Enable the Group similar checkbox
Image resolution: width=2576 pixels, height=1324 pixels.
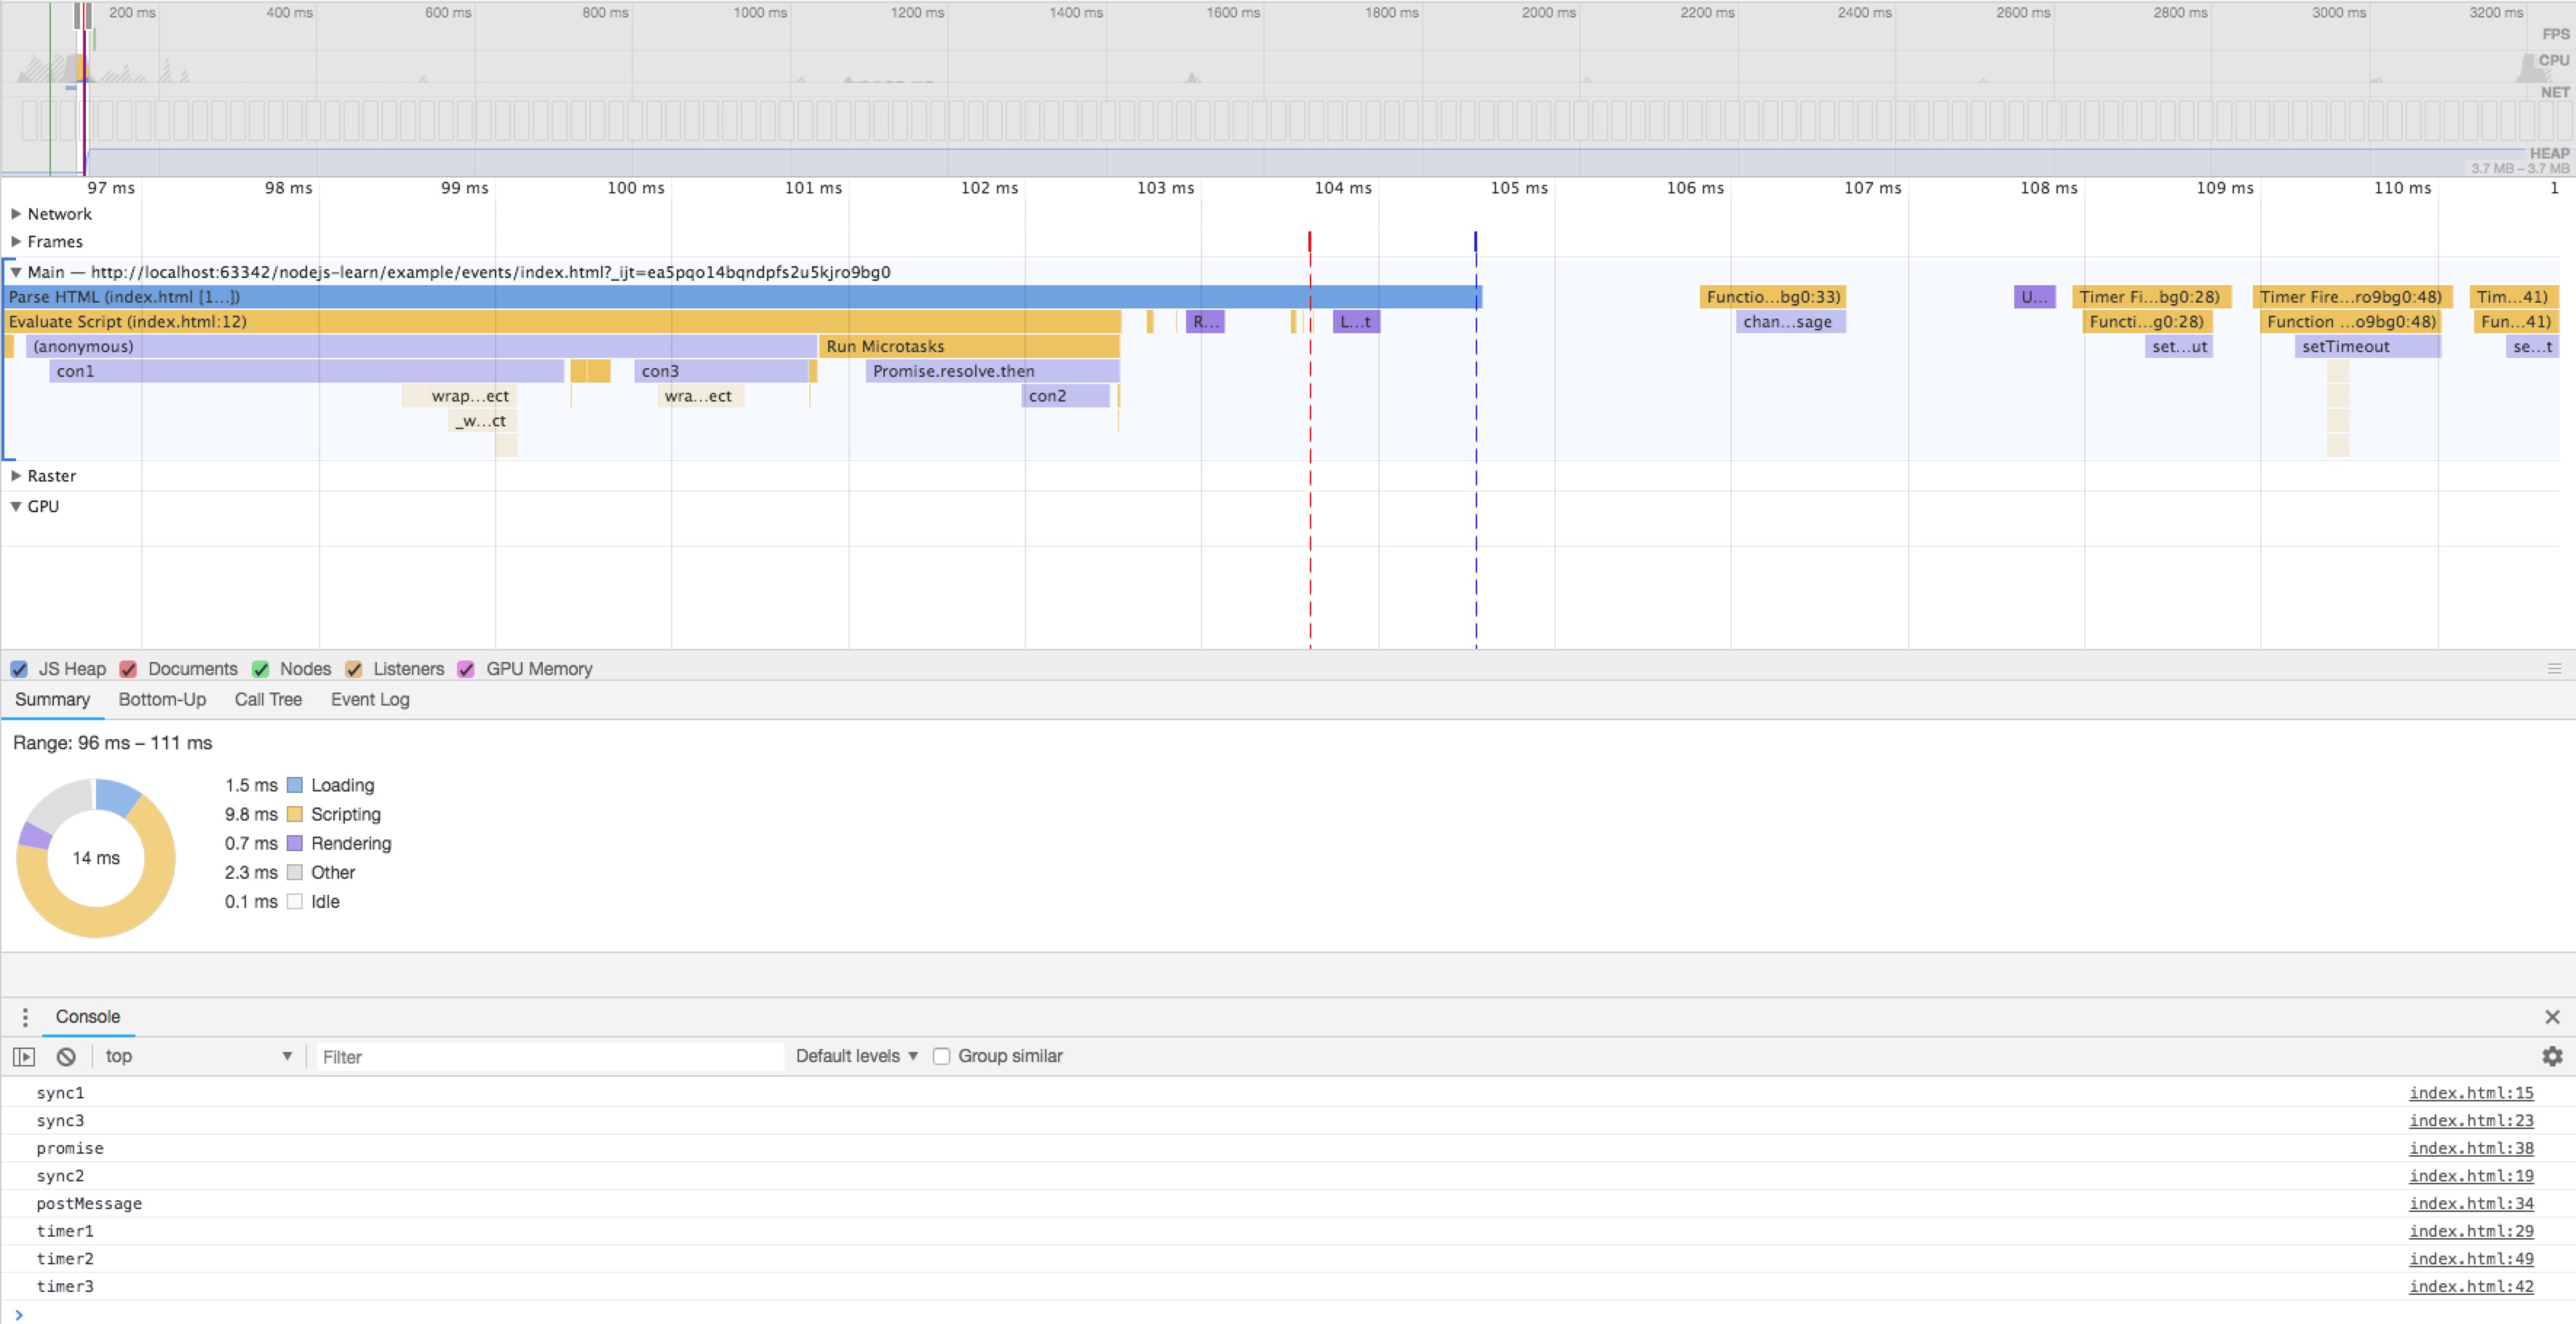tap(941, 1056)
